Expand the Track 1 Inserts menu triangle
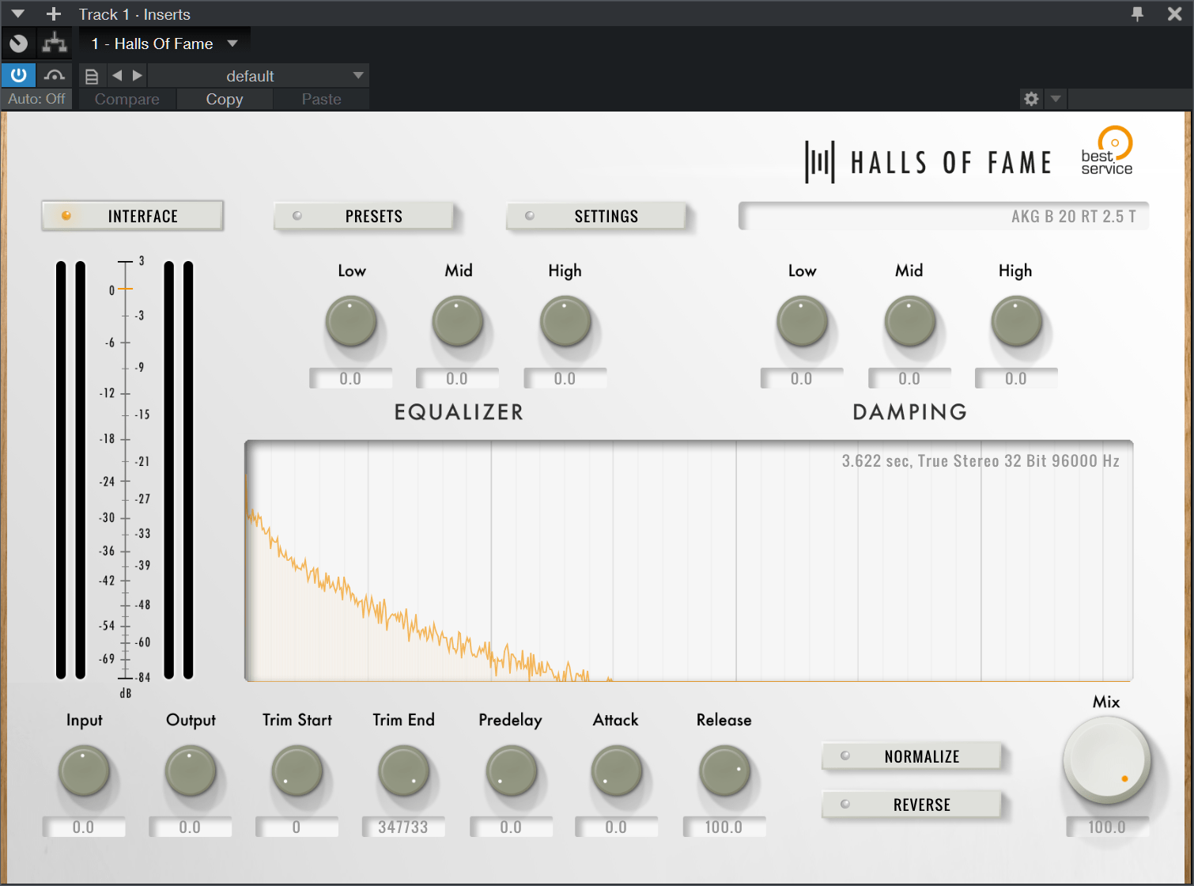 tap(18, 13)
